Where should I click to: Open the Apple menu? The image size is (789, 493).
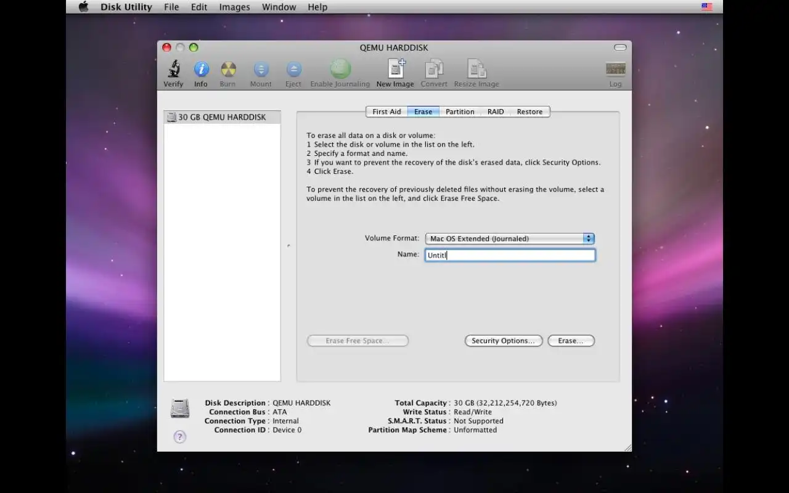pos(83,7)
